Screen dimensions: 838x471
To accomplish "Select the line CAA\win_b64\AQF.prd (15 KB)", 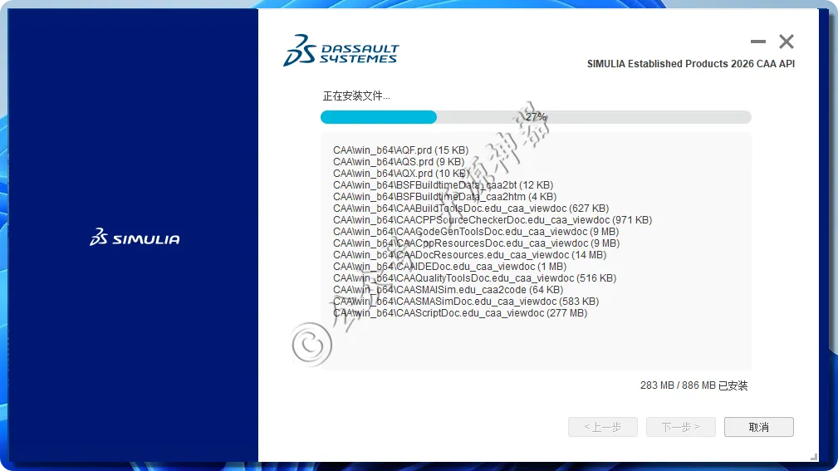I will [400, 150].
